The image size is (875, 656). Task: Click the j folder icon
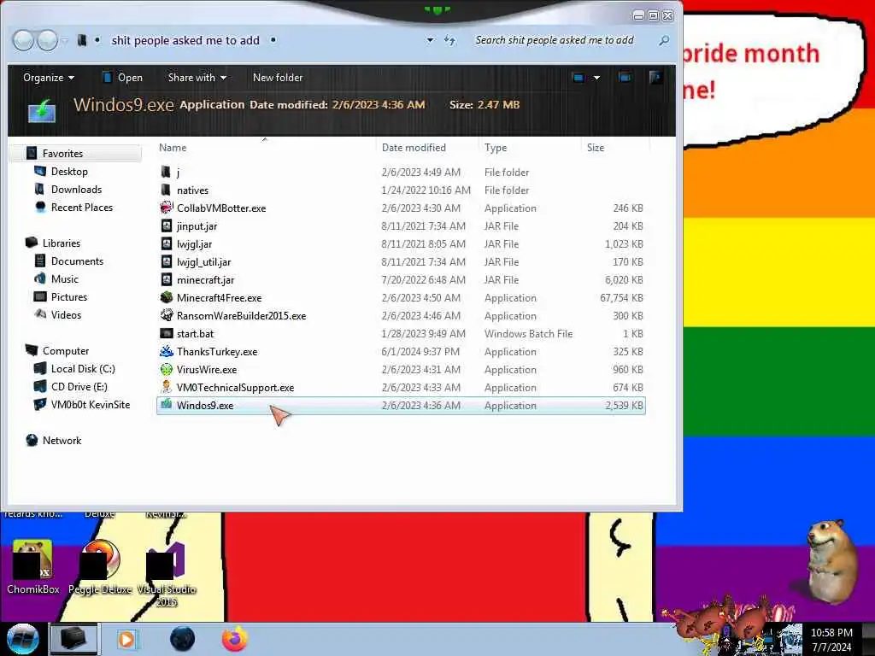pos(166,172)
